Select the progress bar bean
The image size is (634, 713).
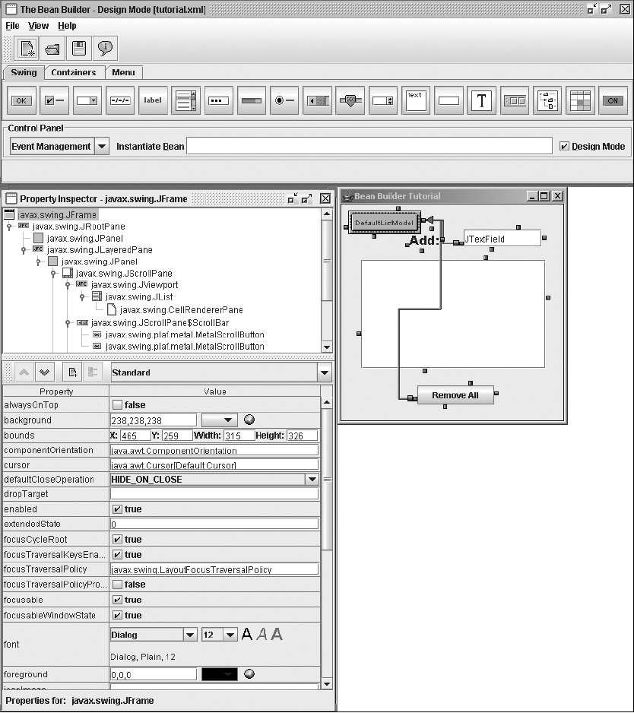pyautogui.click(x=252, y=100)
